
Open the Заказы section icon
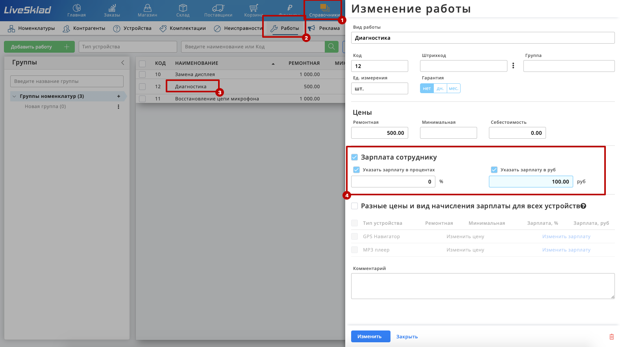[112, 7]
